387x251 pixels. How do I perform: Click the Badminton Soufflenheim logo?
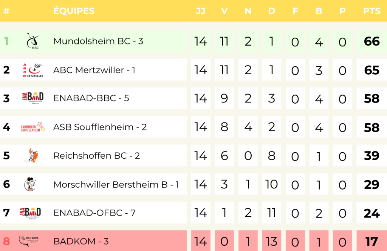tap(33, 127)
